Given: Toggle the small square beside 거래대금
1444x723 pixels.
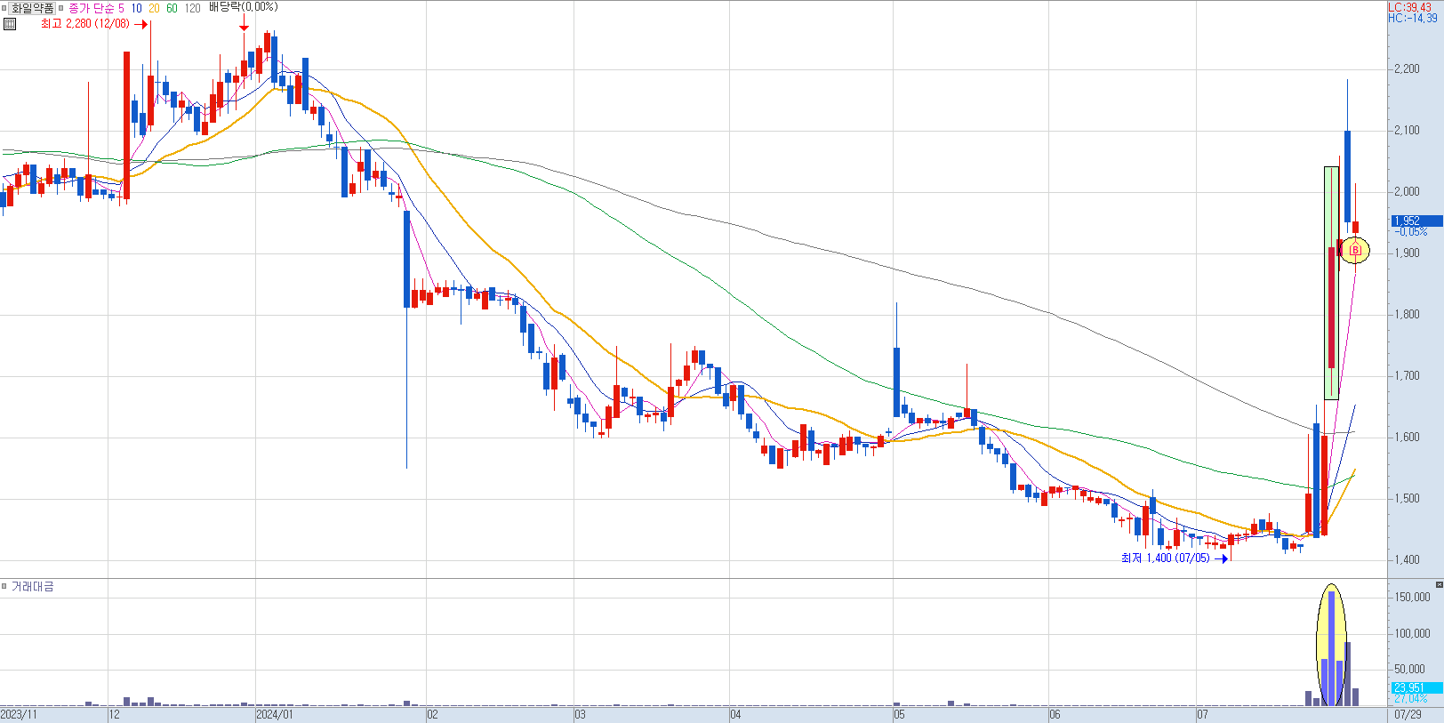Looking at the screenshot, I should 4,586.
